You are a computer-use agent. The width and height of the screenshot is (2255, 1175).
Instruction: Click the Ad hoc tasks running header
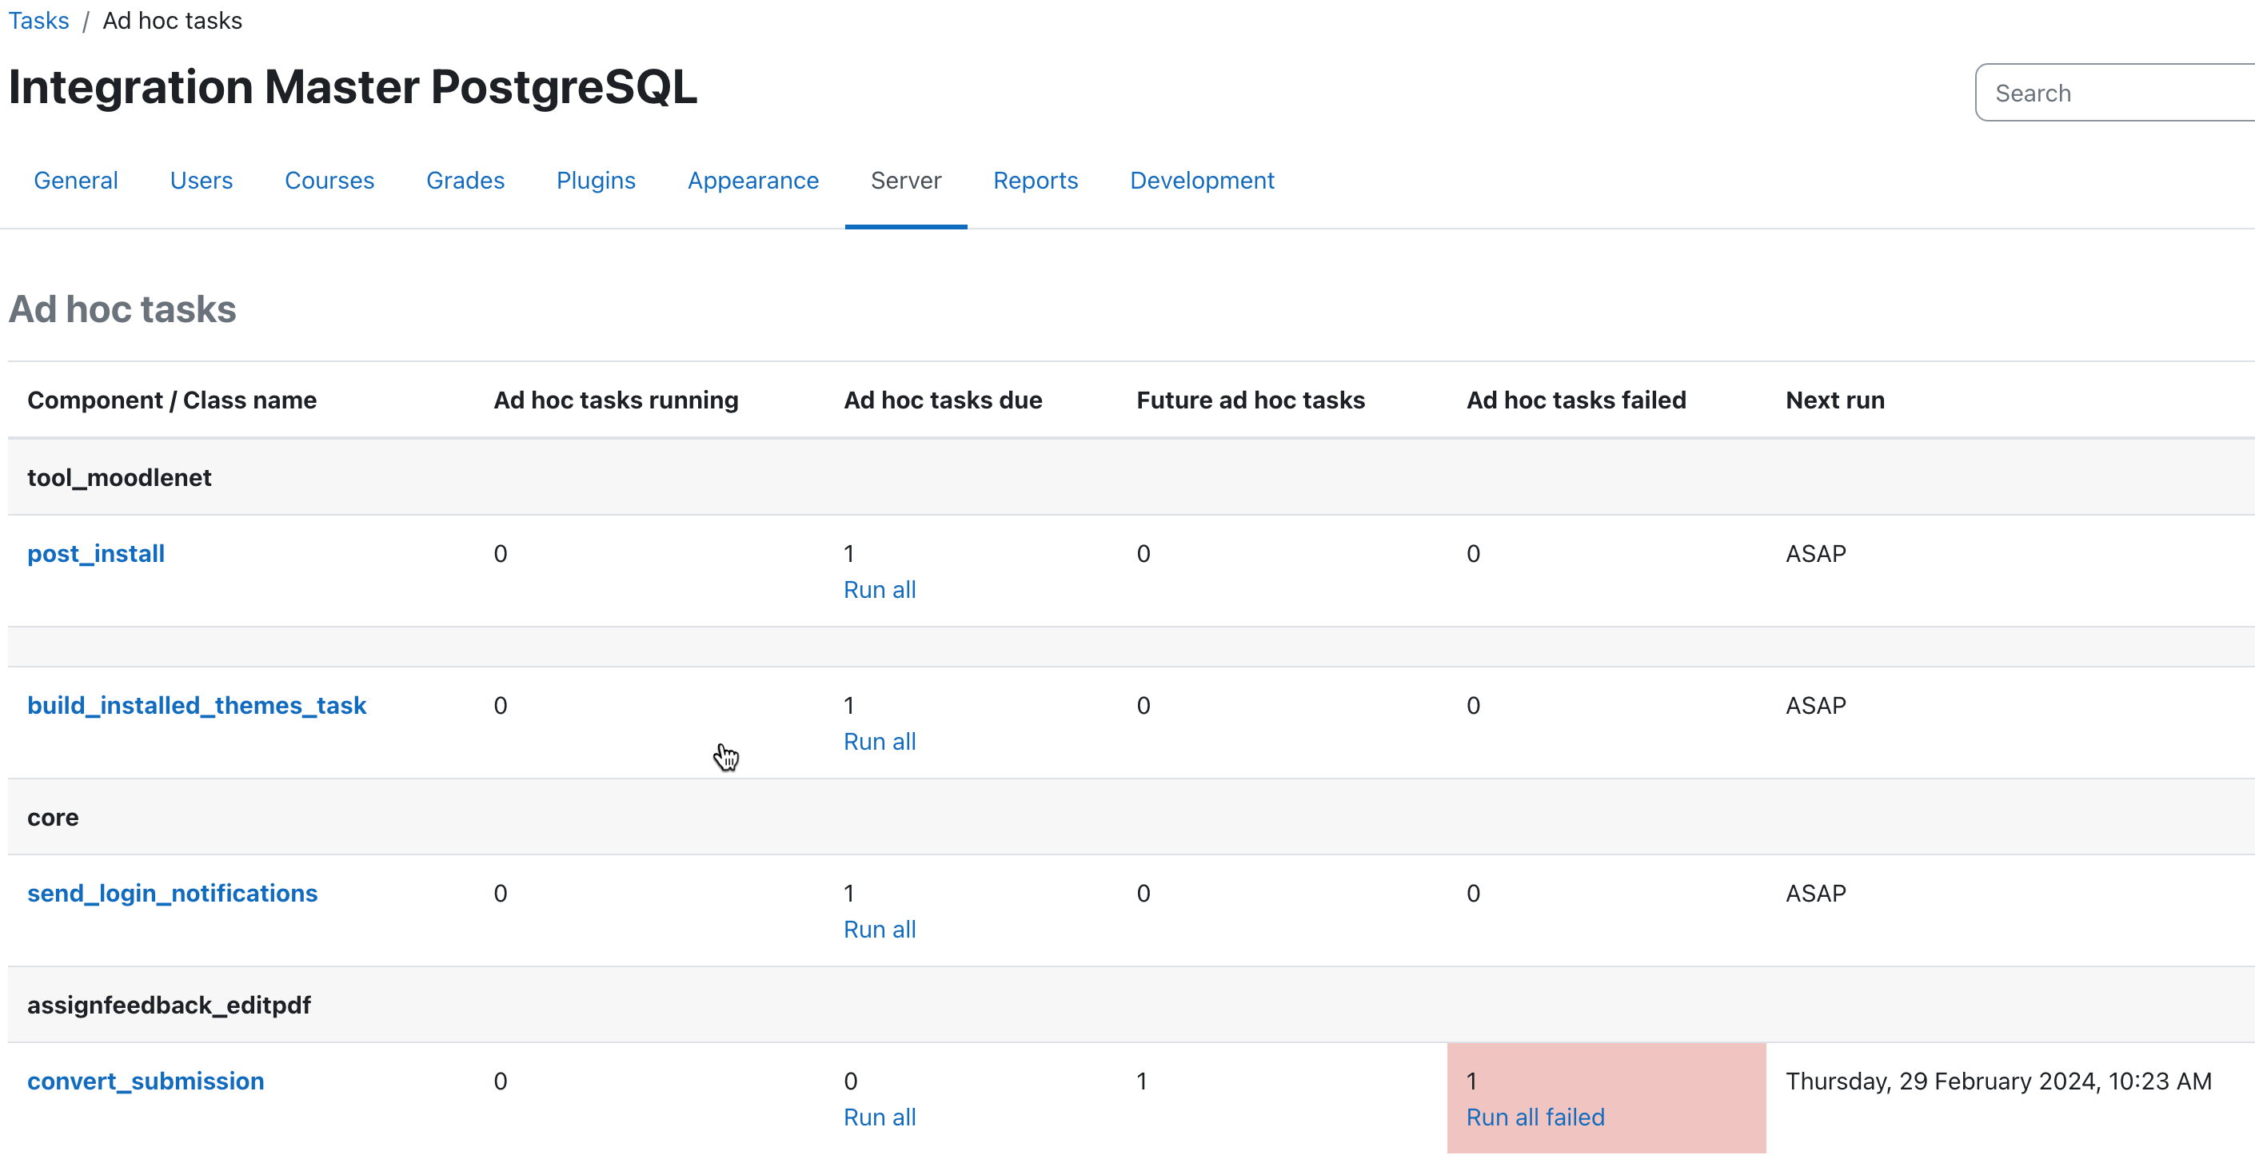(616, 400)
